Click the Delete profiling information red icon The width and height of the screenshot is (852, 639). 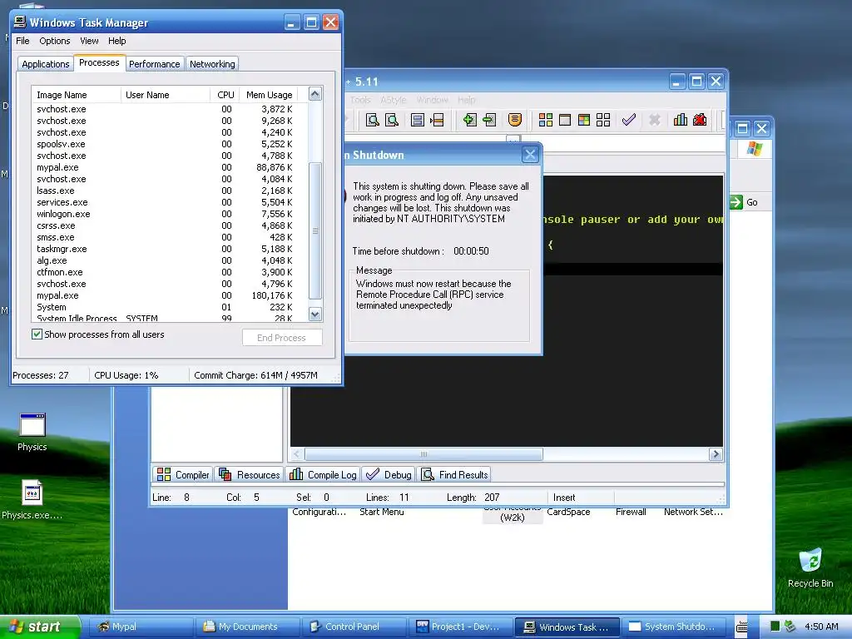pyautogui.click(x=700, y=120)
